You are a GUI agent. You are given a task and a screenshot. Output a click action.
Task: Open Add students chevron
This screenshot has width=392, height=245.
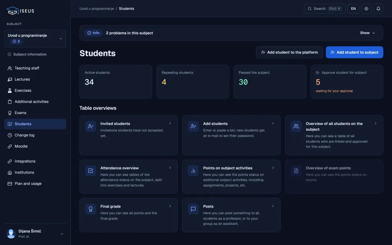pyautogui.click(x=273, y=123)
